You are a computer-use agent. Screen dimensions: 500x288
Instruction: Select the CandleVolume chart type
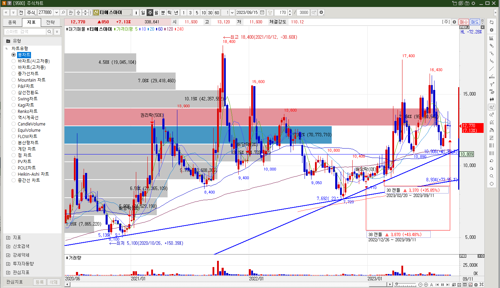(28, 124)
